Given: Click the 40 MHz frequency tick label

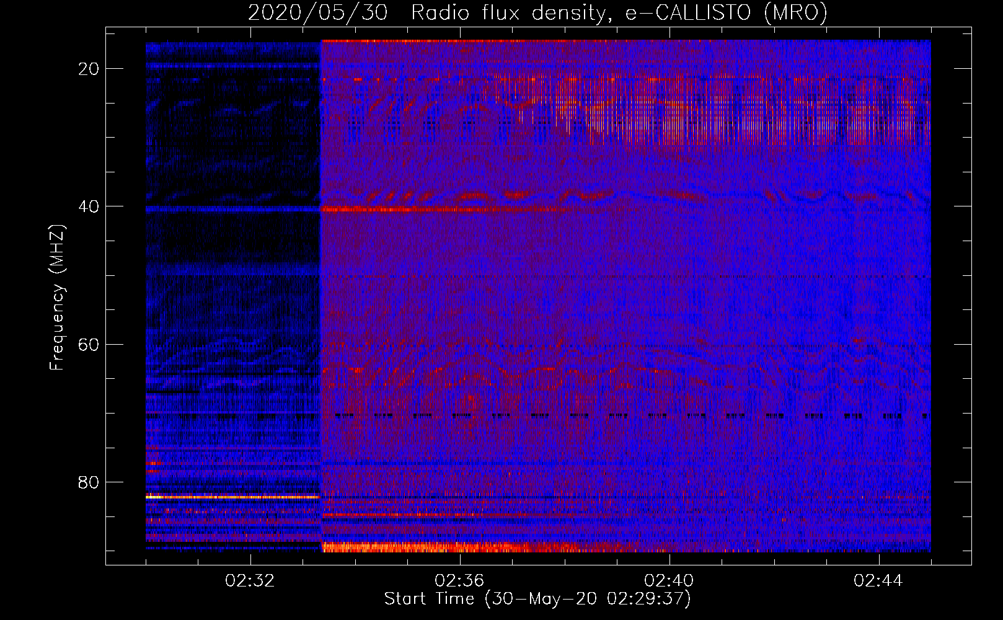Looking at the screenshot, I should 89,206.
